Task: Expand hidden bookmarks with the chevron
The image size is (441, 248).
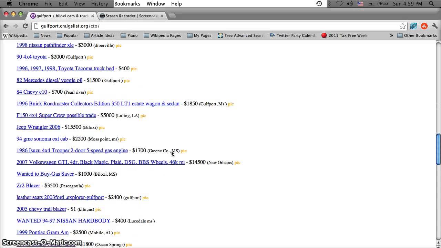Action: [391, 35]
